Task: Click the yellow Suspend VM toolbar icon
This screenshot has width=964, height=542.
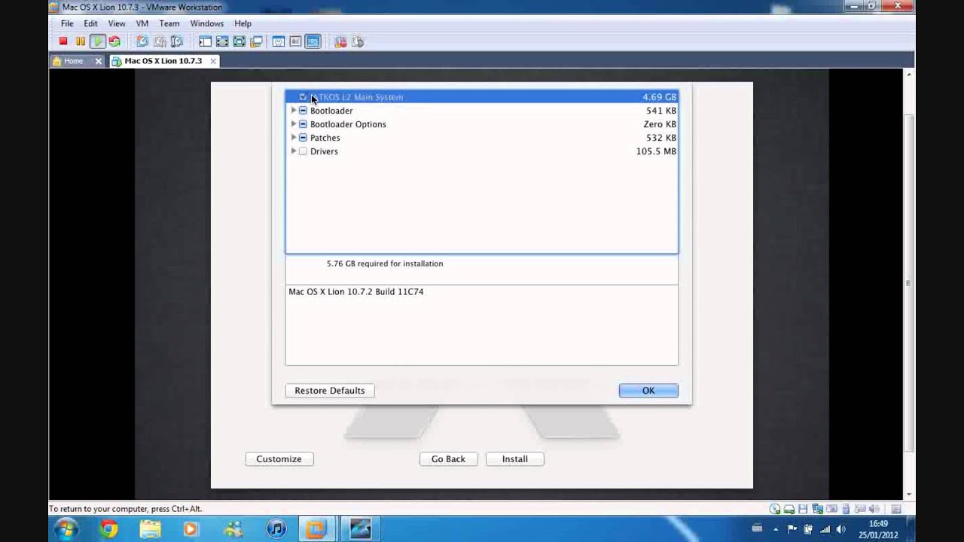Action: tap(81, 41)
